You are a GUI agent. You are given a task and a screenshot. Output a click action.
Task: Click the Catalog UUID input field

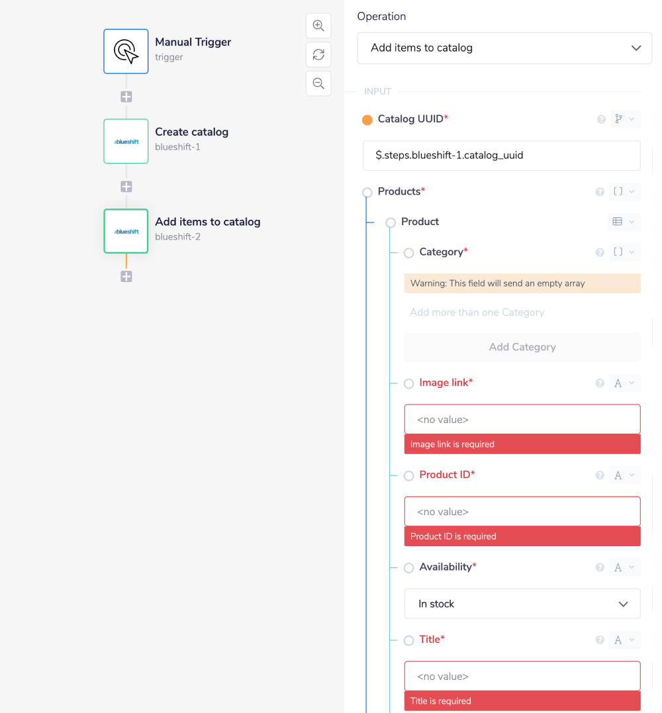[501, 156]
